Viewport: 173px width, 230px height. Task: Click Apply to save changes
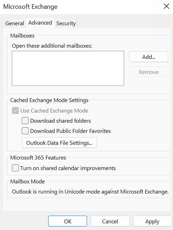coord(152,221)
